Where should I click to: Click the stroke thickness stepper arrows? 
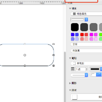87,69
